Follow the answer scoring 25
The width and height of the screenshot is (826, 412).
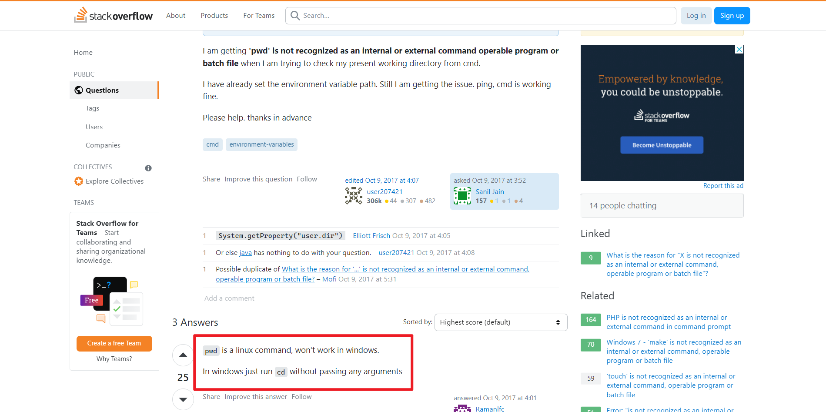tap(301, 397)
